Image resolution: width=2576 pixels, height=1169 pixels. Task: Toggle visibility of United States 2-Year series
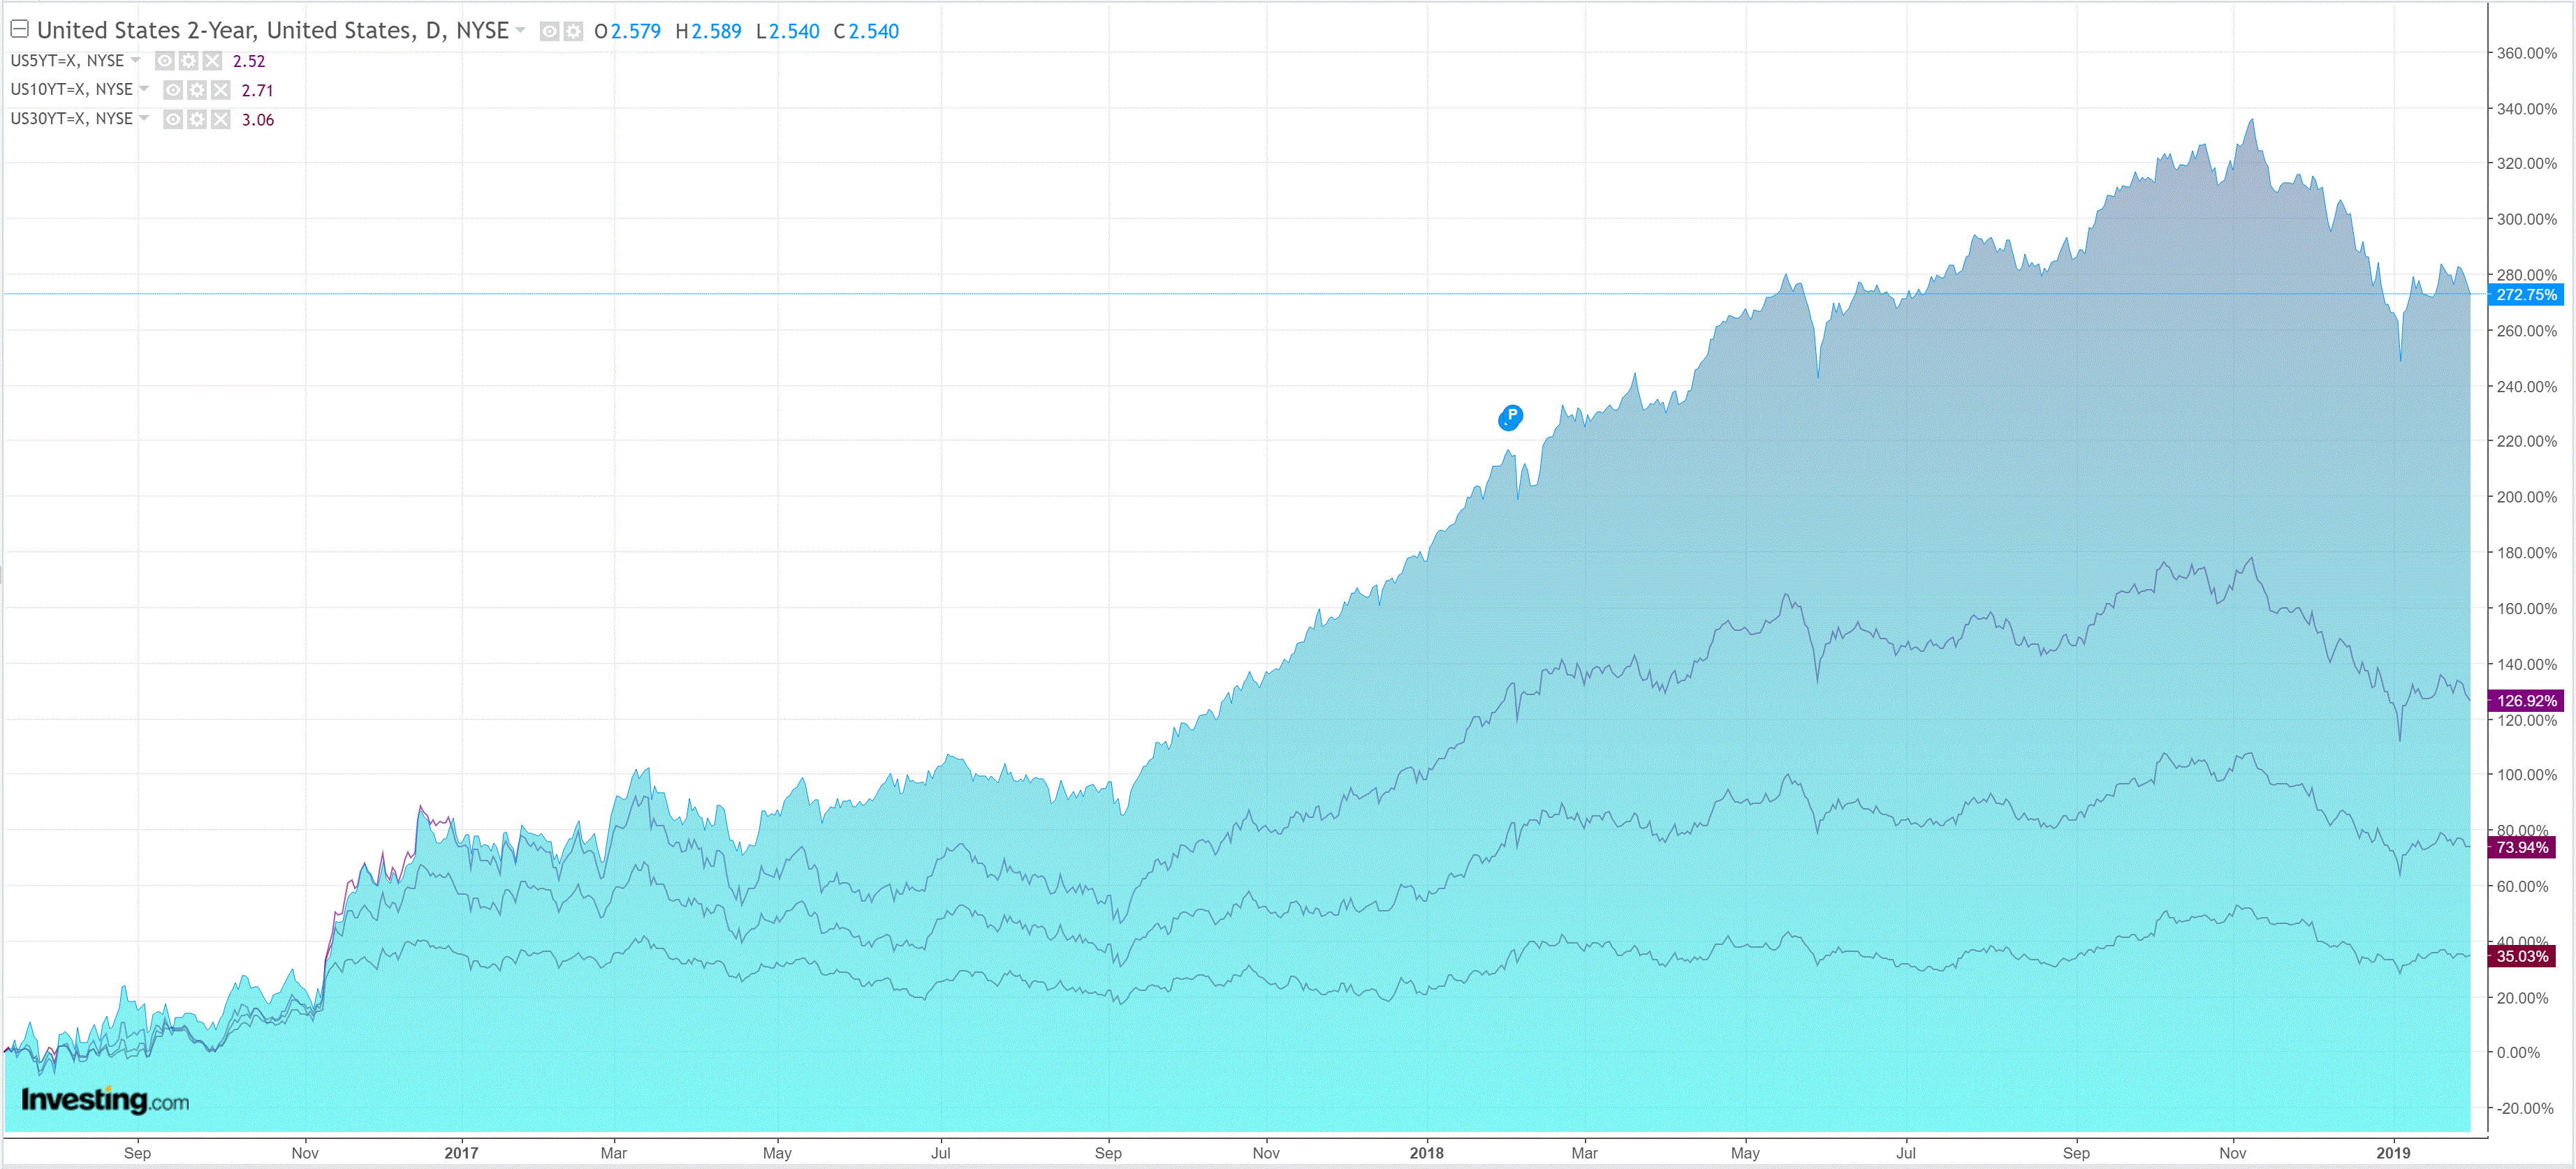coord(549,32)
